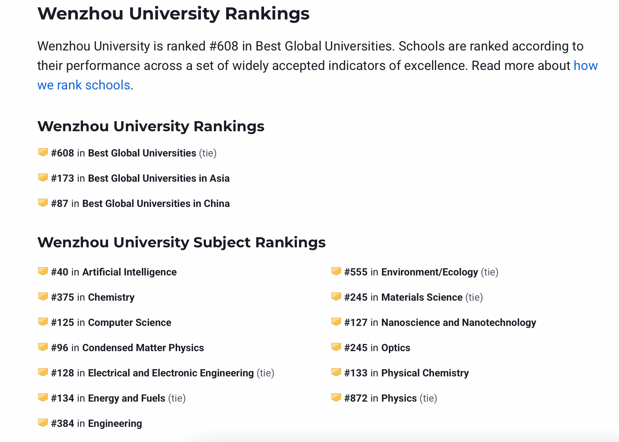Open Best Global Universities in China
Screen dimensions: 619x442
pyautogui.click(x=156, y=204)
